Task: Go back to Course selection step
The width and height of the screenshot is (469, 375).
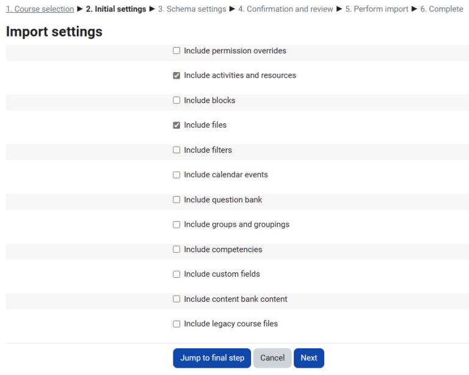Action: point(40,9)
